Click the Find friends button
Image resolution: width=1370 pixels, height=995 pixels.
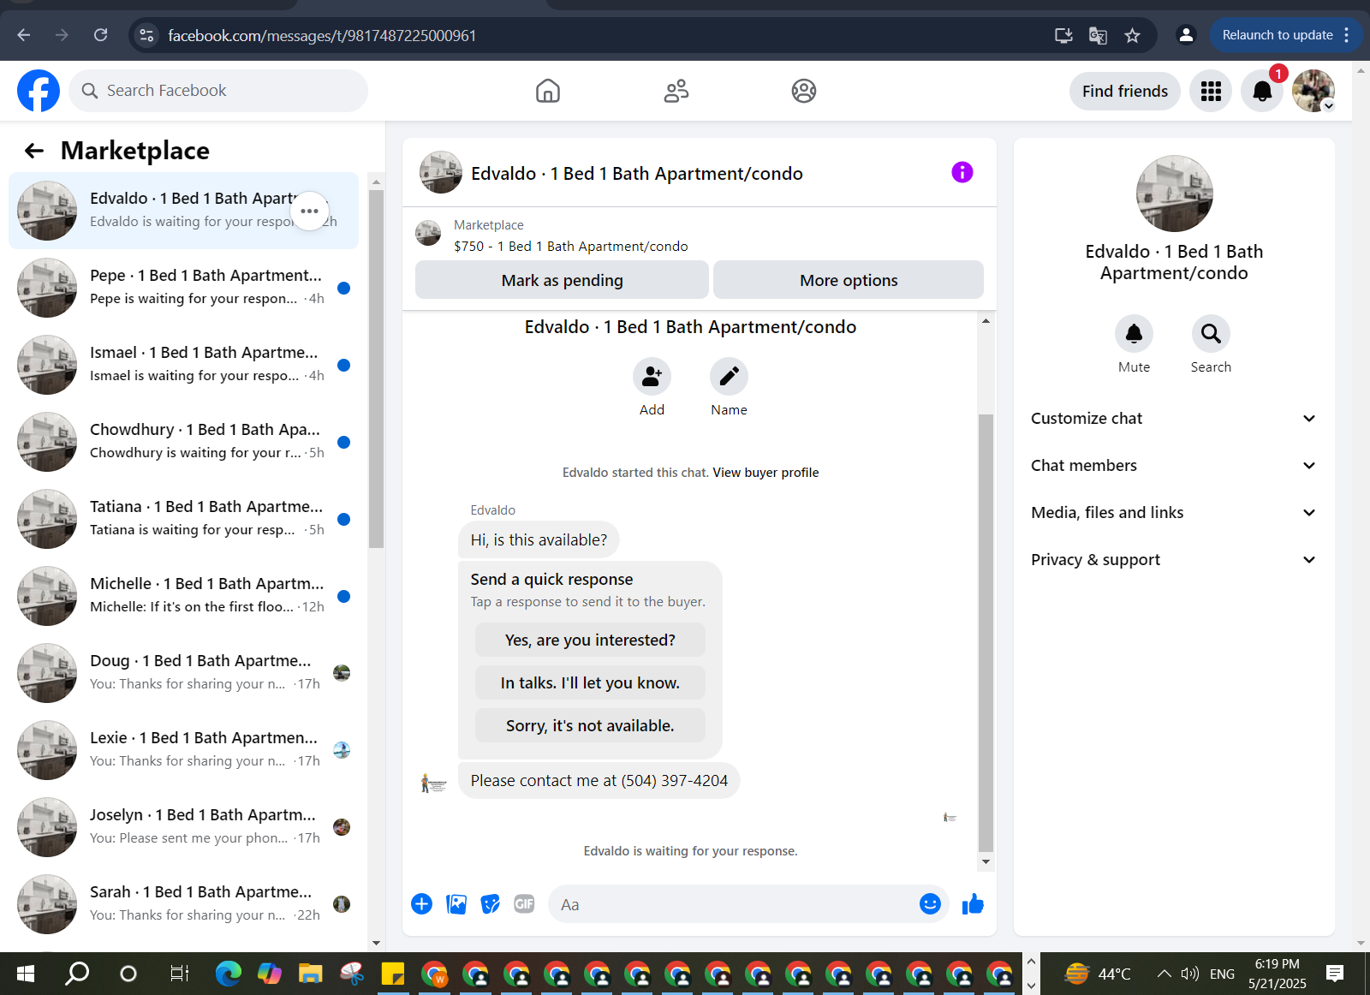point(1125,91)
